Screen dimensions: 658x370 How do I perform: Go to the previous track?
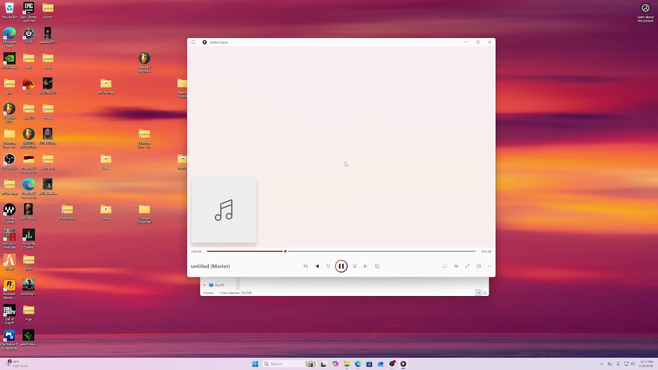point(317,266)
